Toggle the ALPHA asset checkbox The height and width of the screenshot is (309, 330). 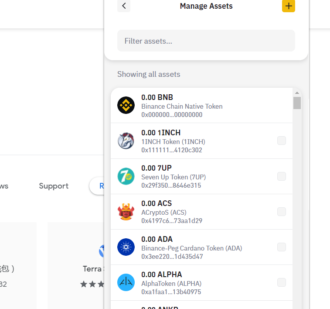[282, 282]
